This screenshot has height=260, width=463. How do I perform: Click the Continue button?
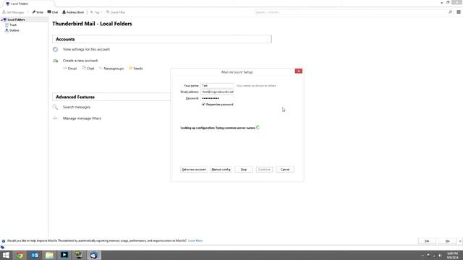264,170
